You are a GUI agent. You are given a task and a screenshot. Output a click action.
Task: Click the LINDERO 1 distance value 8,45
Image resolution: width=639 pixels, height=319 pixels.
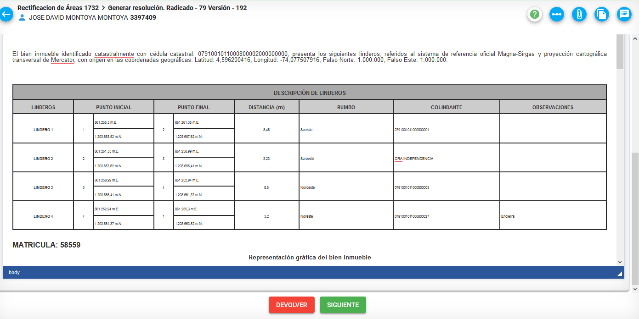(x=266, y=130)
